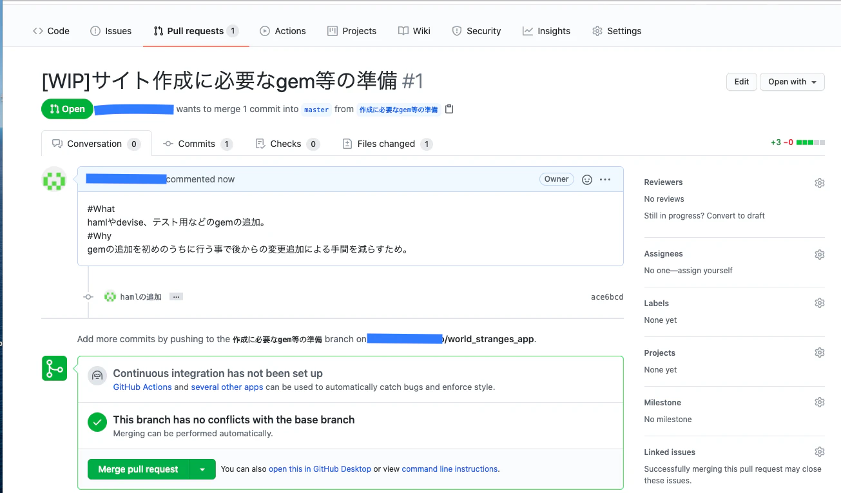Click the Edit title button

pyautogui.click(x=742, y=82)
